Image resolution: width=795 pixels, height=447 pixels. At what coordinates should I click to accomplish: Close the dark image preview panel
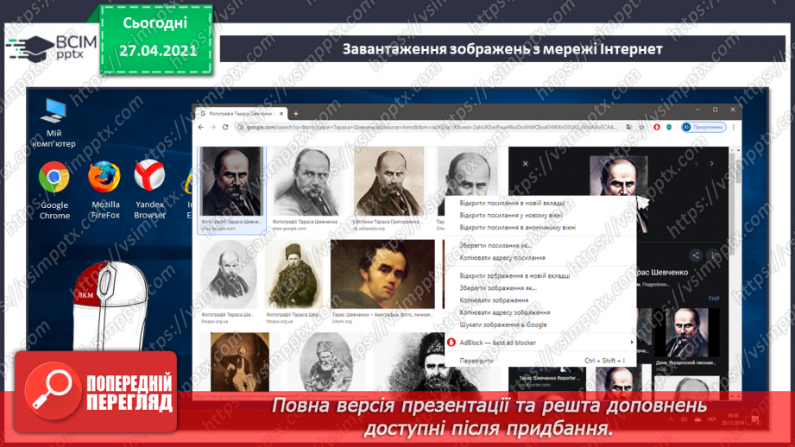coord(526,164)
